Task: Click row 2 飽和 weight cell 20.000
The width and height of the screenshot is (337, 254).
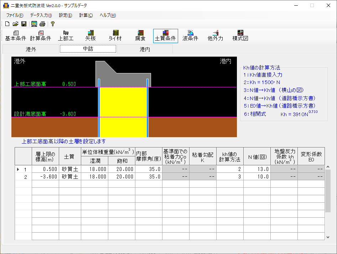Action: 121,177
